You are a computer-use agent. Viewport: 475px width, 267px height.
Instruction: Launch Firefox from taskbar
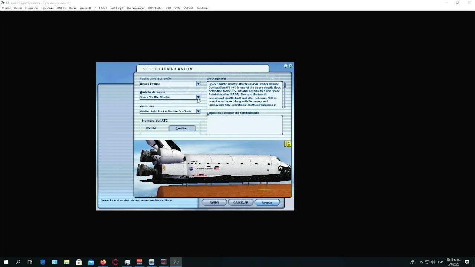pos(103,262)
